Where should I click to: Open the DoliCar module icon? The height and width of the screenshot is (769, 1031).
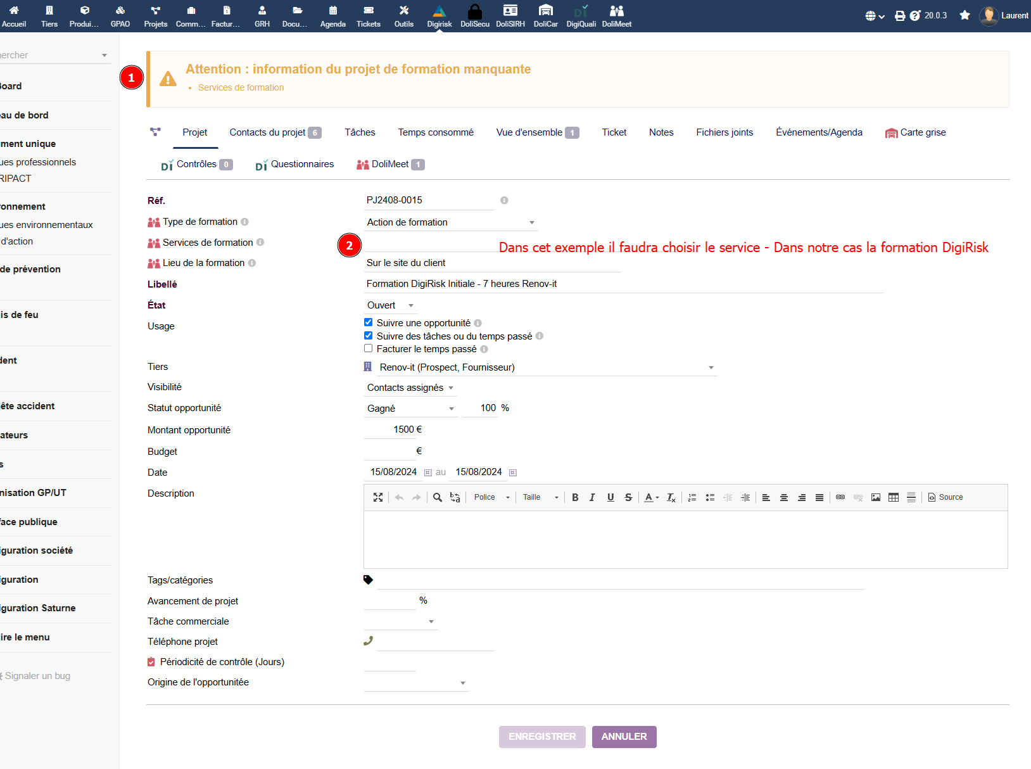(x=546, y=10)
